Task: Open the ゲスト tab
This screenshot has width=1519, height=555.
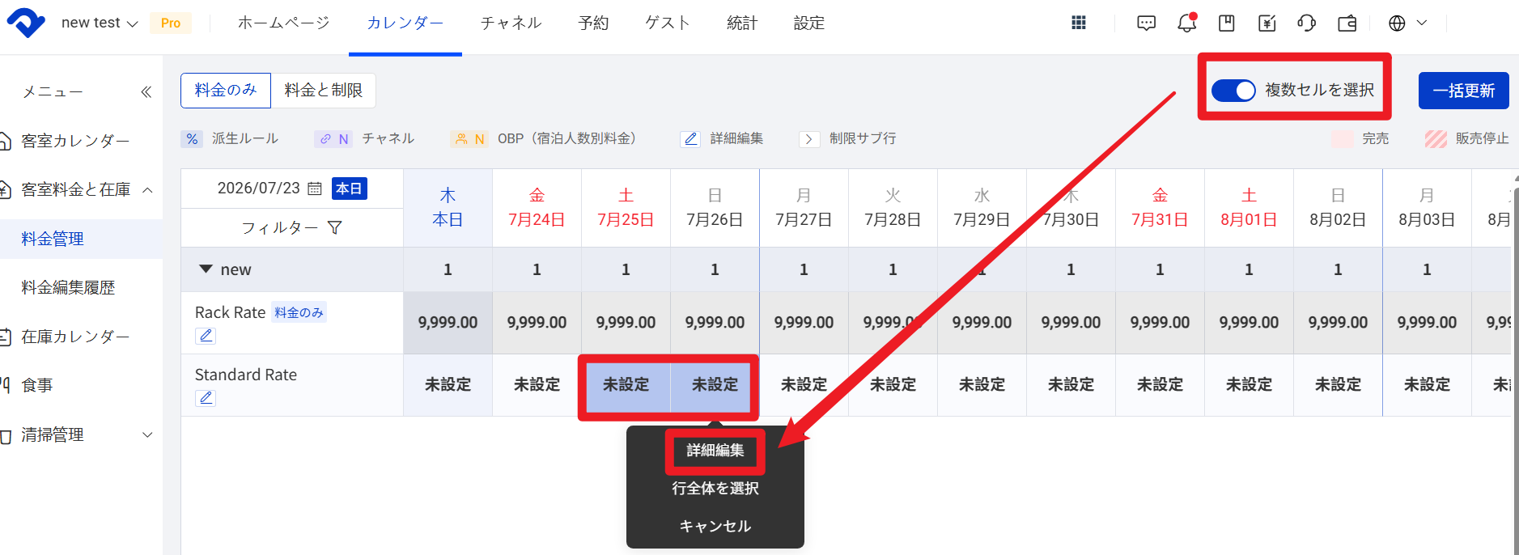Action: (668, 23)
